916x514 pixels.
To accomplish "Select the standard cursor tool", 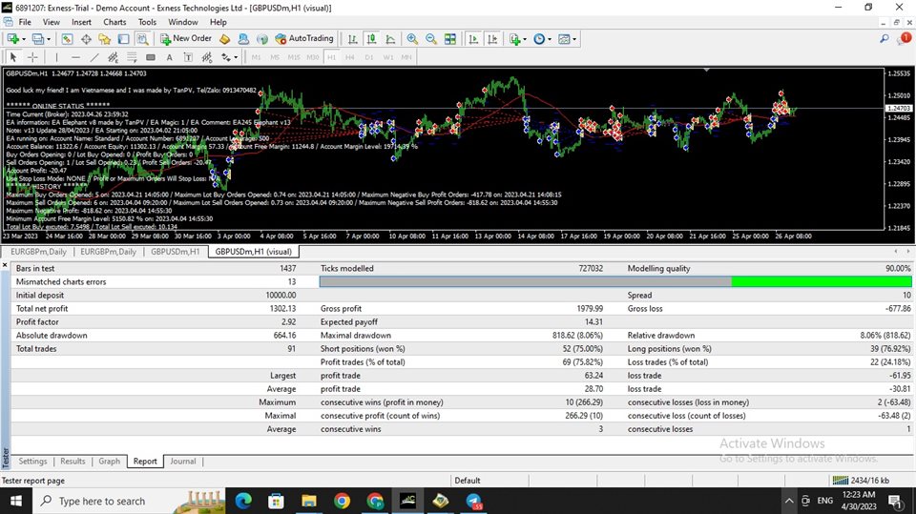I will coord(13,57).
